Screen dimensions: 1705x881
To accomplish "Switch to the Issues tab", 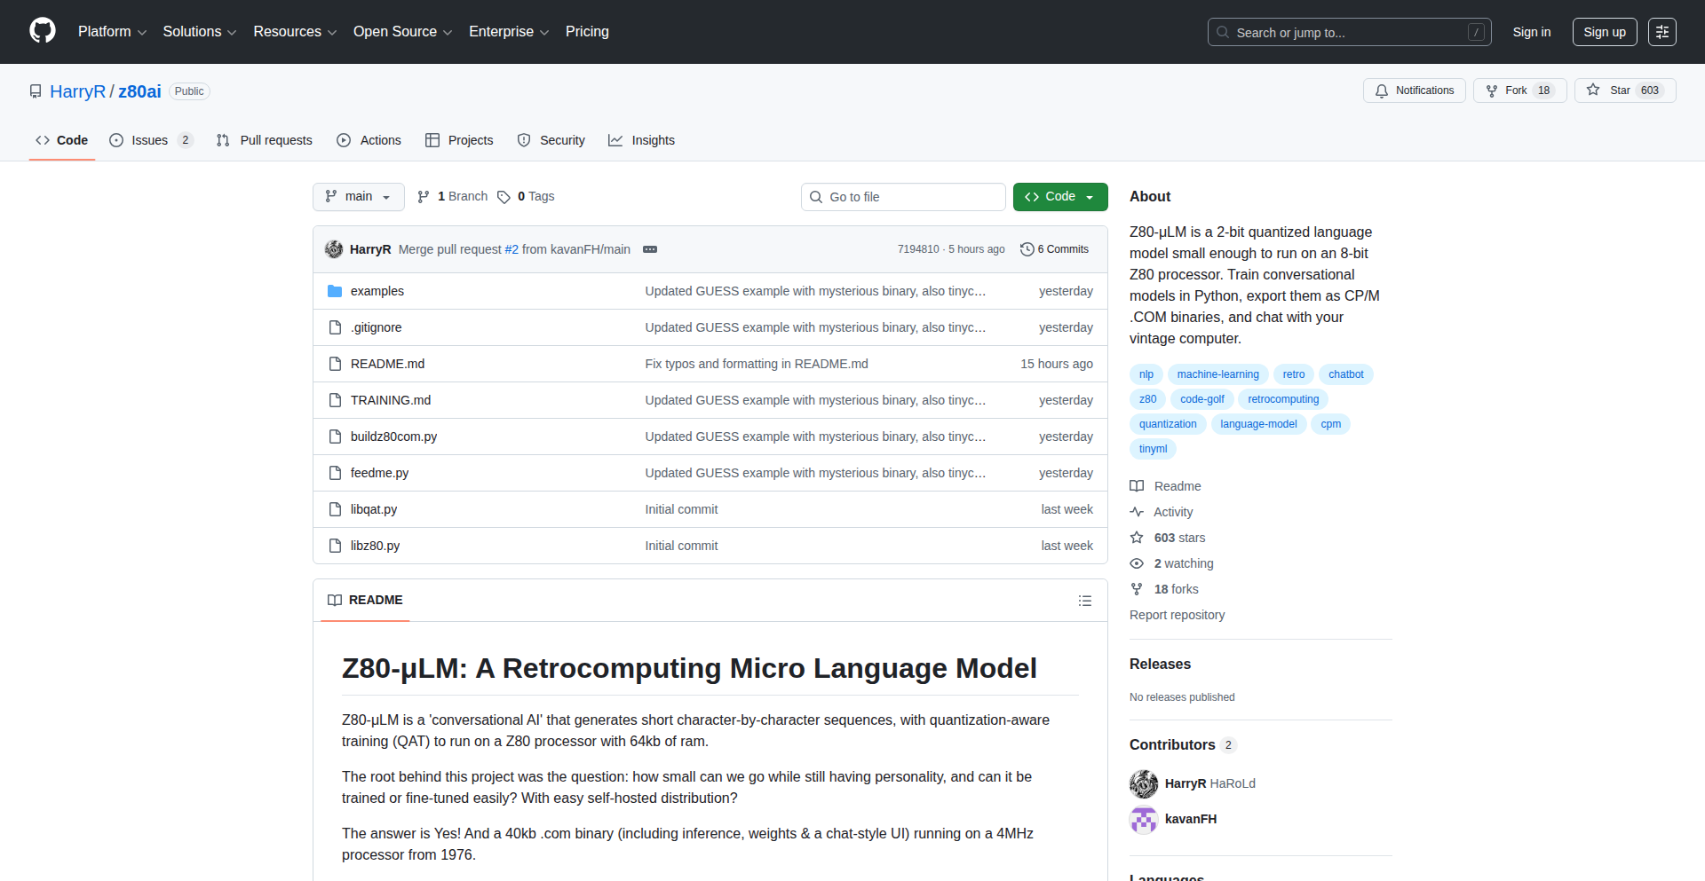I will (x=149, y=140).
